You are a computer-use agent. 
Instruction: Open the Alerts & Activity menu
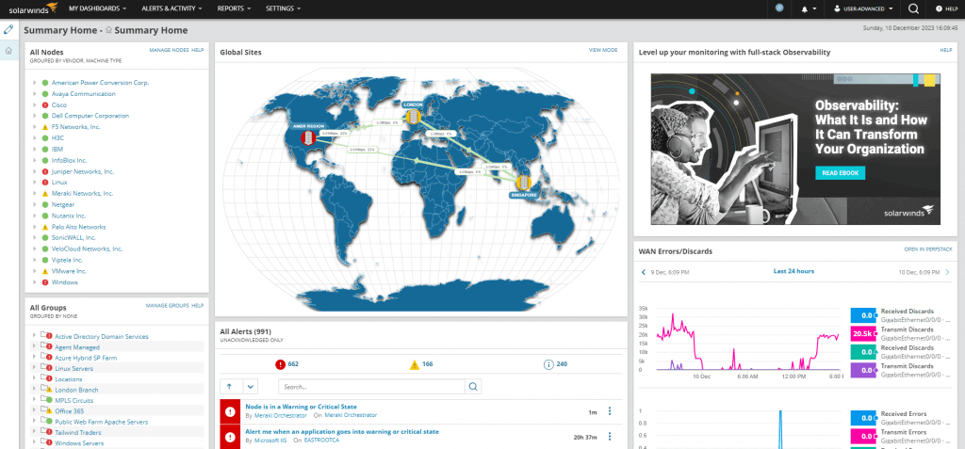click(172, 8)
